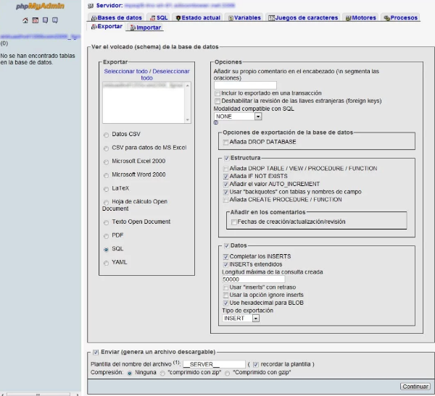This screenshot has width=435, height=396.
Task: Switch to the Variables tab
Action: [x=244, y=17]
